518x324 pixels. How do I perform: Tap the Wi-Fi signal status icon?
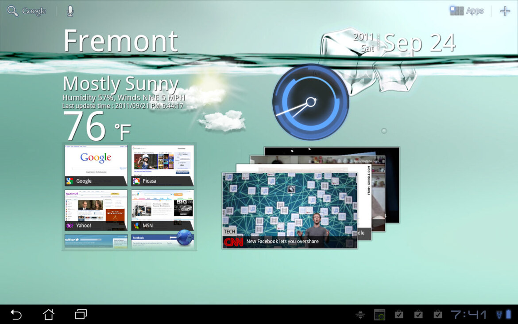pos(499,314)
